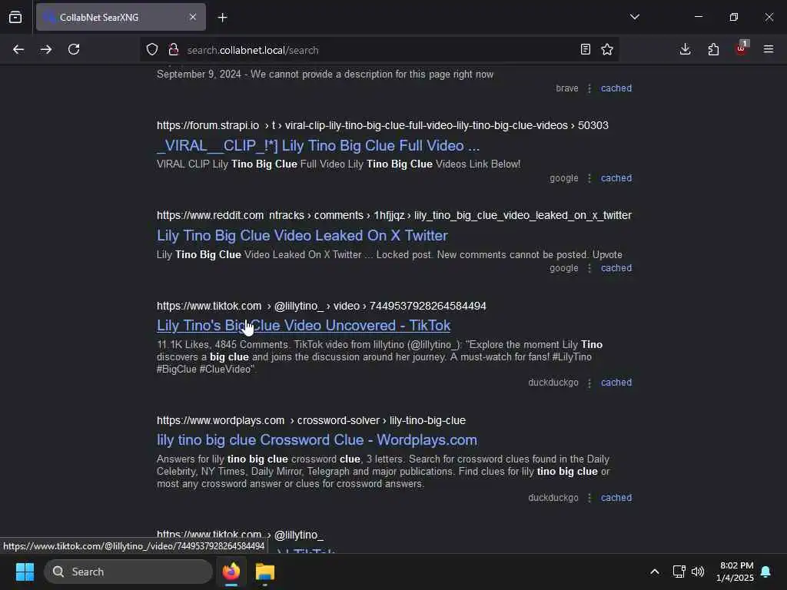Open brave result options dots menu
The height and width of the screenshot is (590, 787).
(589, 88)
